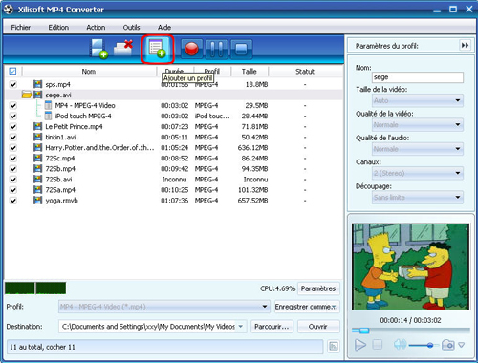The height and width of the screenshot is (363, 478).
Task: Uncheck the 725b.avi checkbox
Action: pyautogui.click(x=13, y=180)
